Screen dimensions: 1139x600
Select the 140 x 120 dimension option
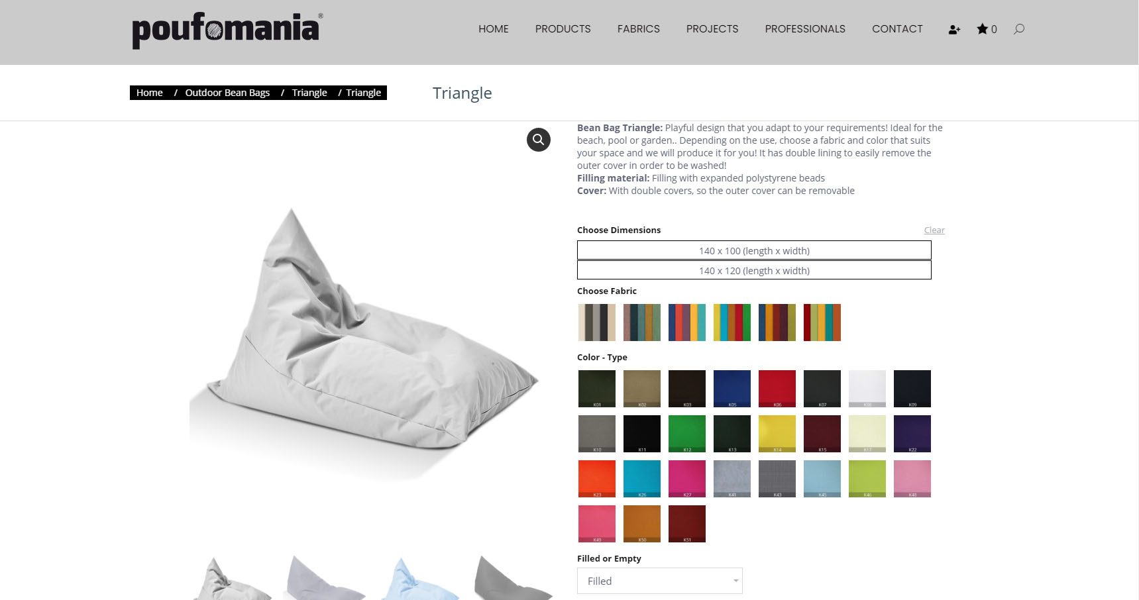[754, 270]
